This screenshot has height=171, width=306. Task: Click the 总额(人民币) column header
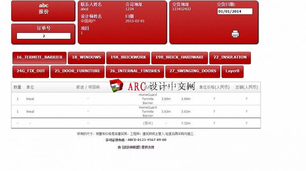(246, 87)
